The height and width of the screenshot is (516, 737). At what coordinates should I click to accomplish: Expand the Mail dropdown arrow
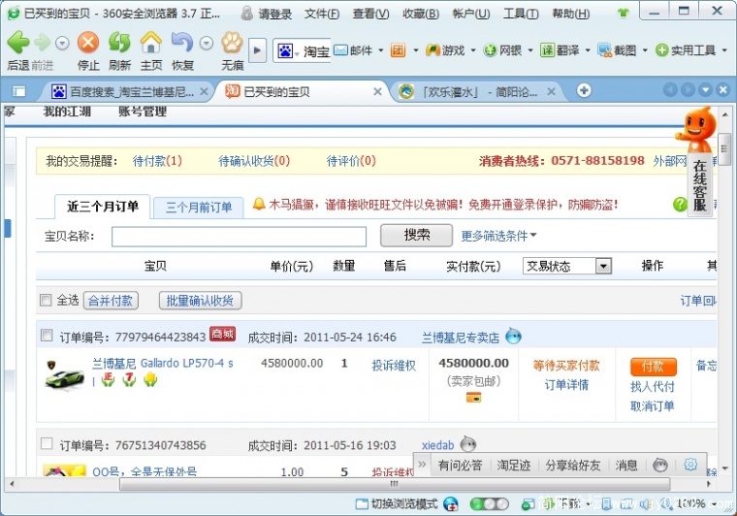pos(380,50)
